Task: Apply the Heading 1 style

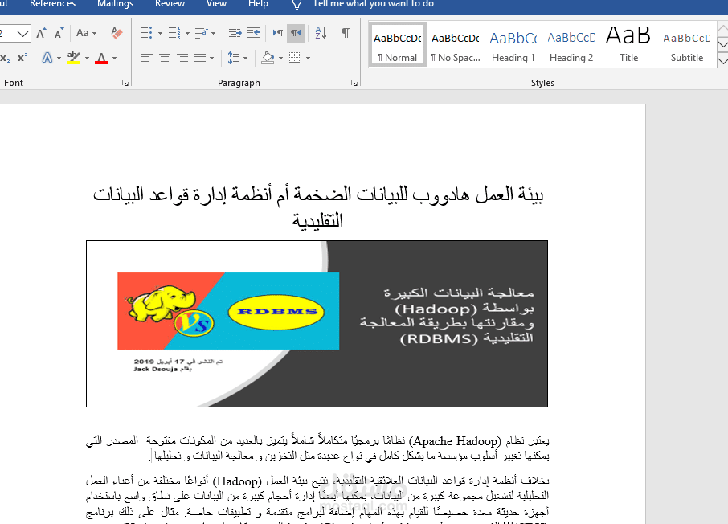Action: tap(513, 45)
